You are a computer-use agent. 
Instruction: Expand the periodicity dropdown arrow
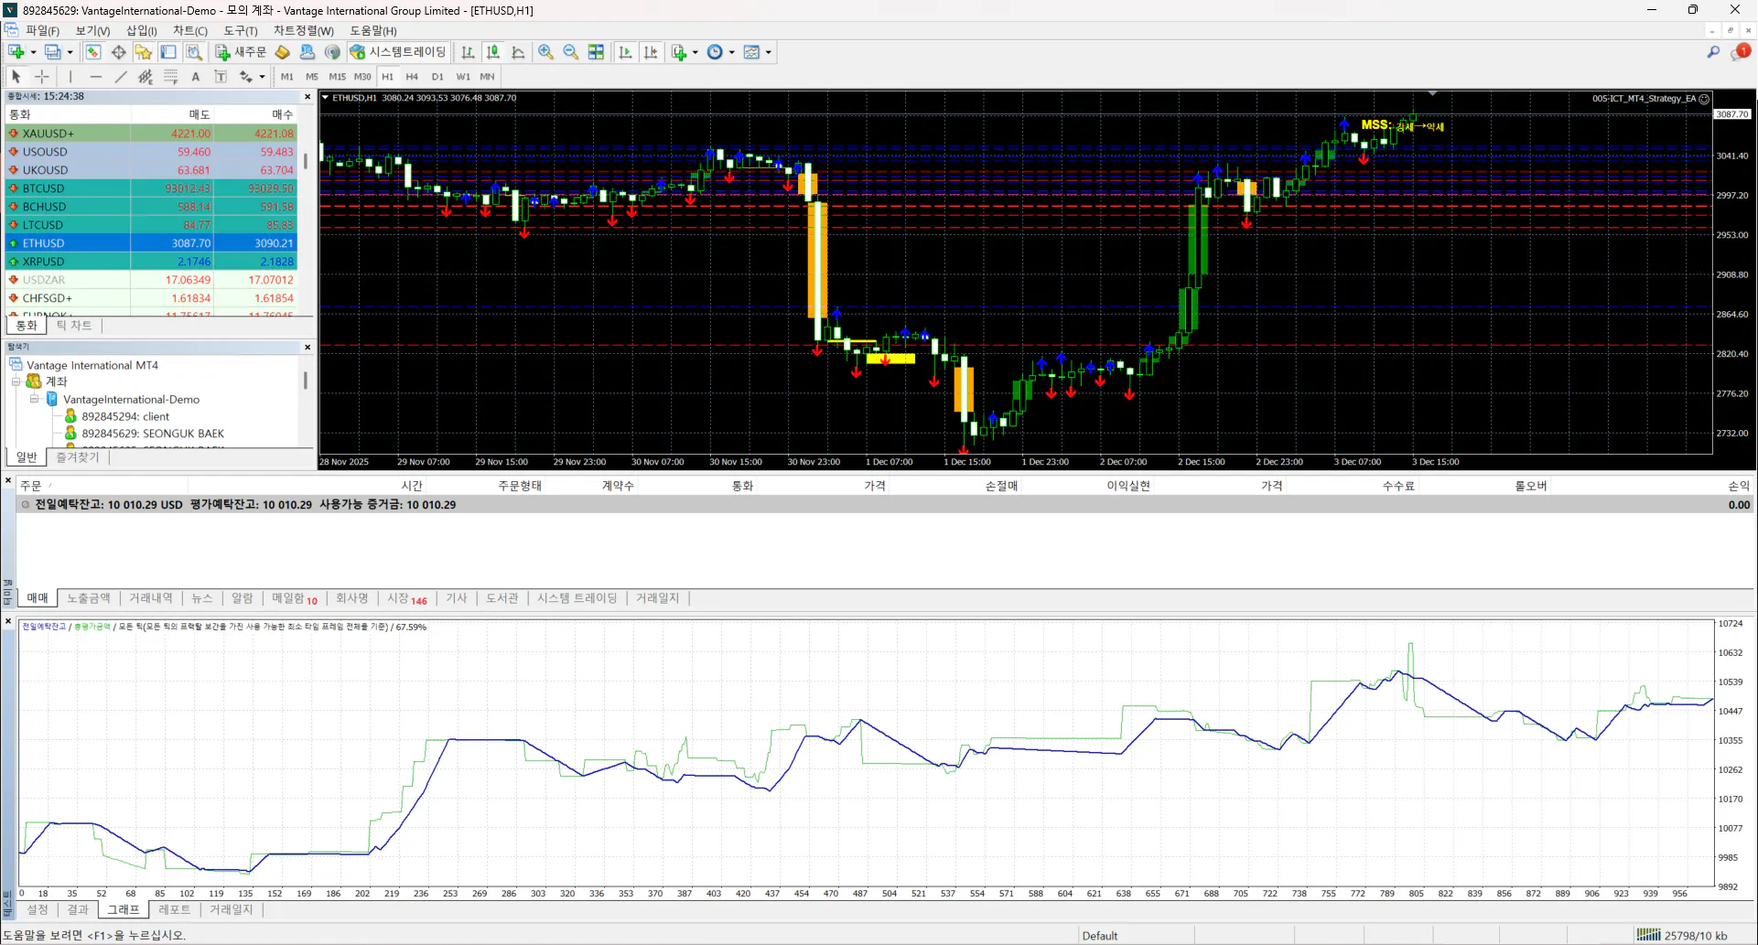tap(732, 52)
